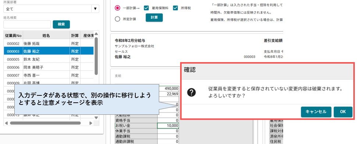Click the 計算 button
357x144 pixels.
point(154,18)
